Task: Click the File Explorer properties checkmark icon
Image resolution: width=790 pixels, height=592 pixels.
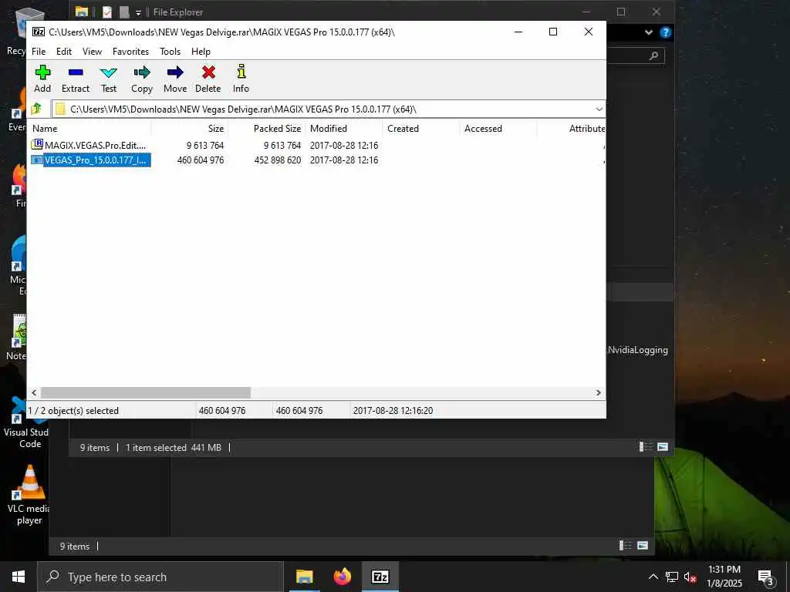Action: click(106, 12)
